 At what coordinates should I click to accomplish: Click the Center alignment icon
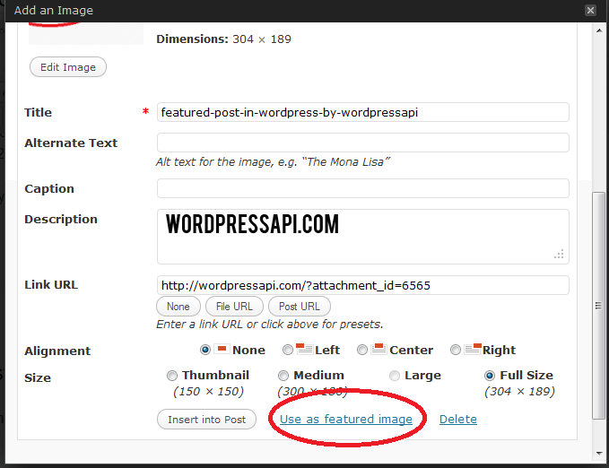click(378, 349)
